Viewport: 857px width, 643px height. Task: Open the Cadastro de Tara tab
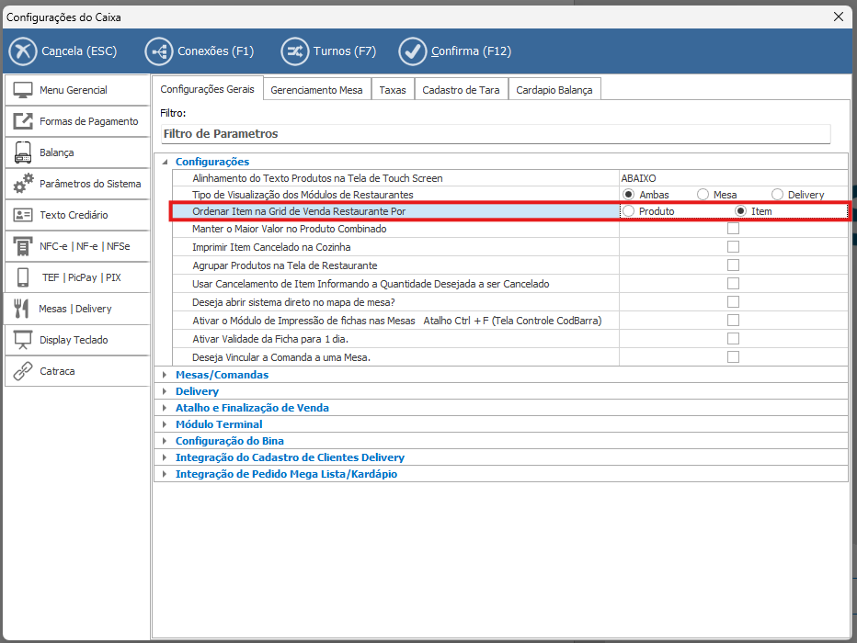461,90
